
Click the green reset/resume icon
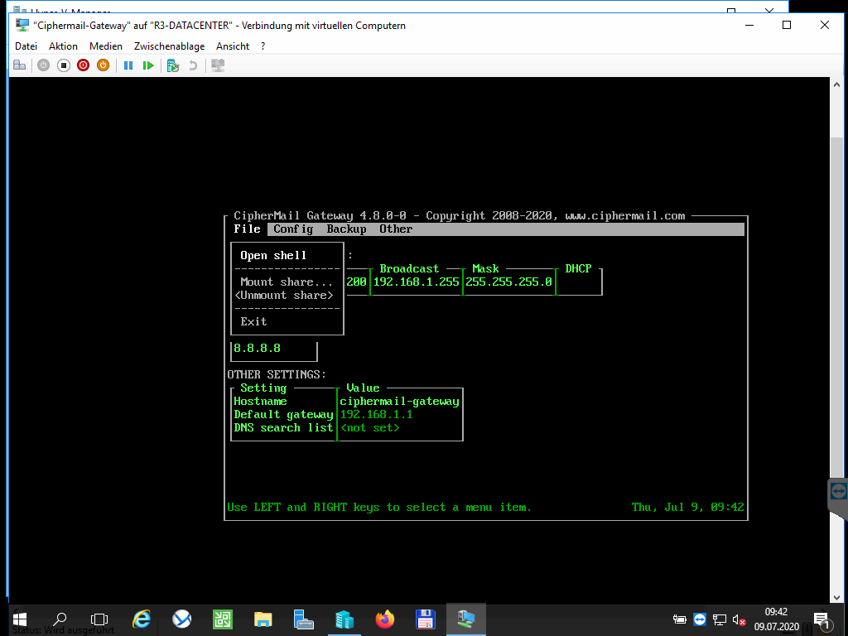(x=148, y=65)
